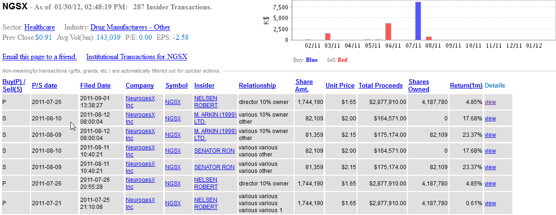This screenshot has width=556, height=215.
Task: Open SENATOR RON for 2011-08-09 sale
Action: (x=214, y=167)
